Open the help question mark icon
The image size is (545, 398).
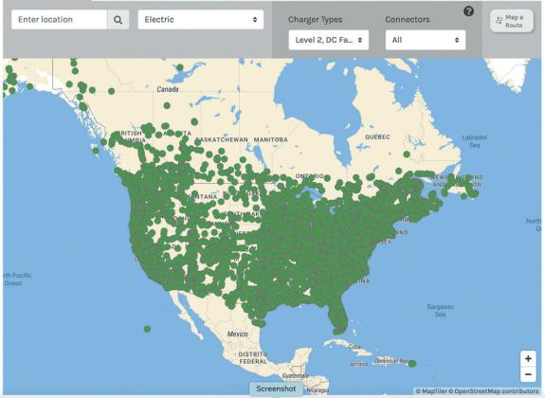468,11
